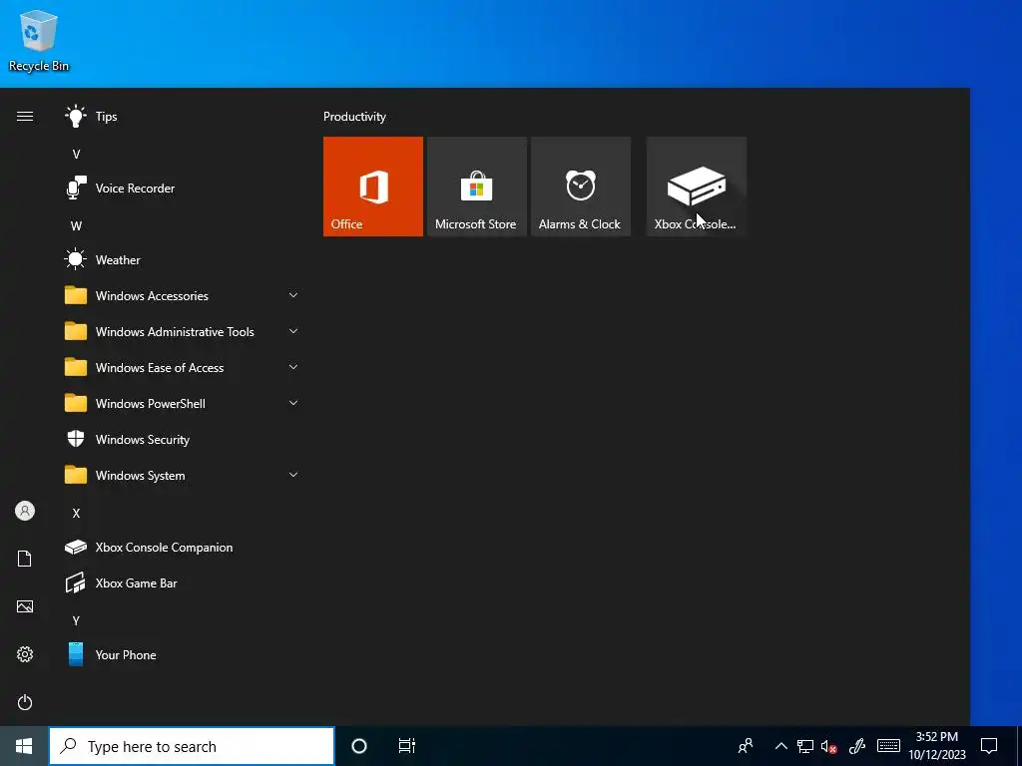
Task: Open the Your Phone app
Action: [x=183, y=654]
